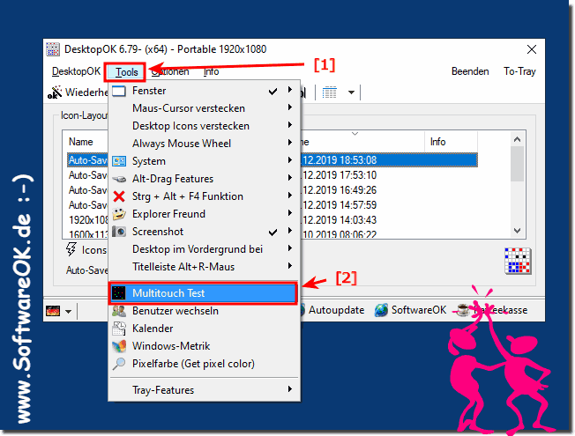Open the Tools menu
Screen dimensions: 575x436
126,72
